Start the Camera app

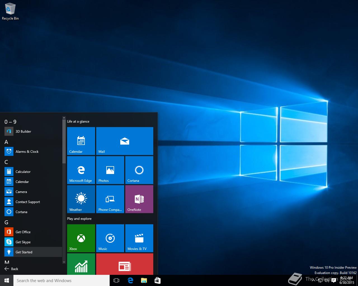point(33,192)
